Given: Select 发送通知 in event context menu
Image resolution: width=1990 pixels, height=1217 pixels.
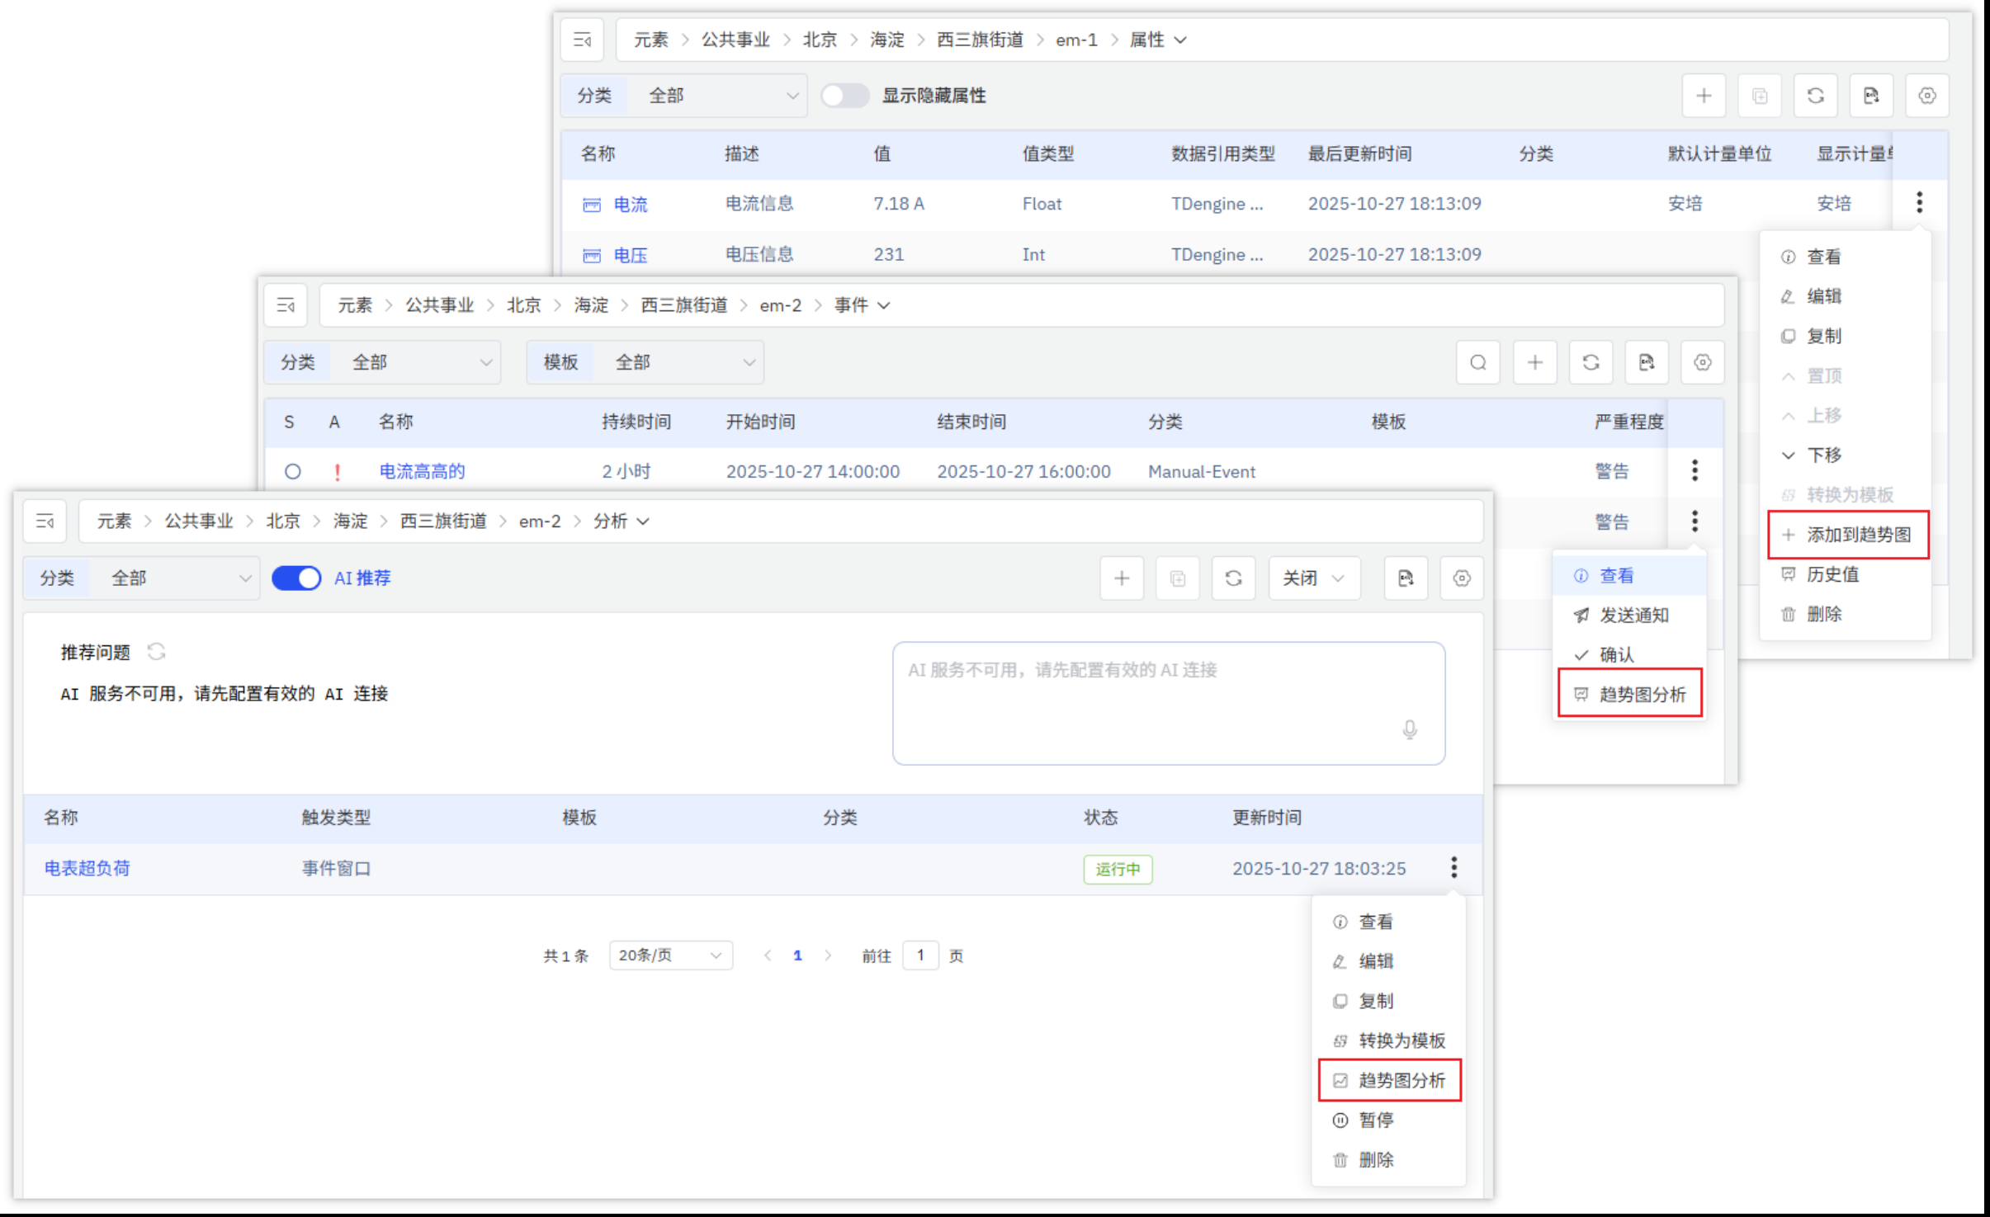Looking at the screenshot, I should coord(1633,616).
